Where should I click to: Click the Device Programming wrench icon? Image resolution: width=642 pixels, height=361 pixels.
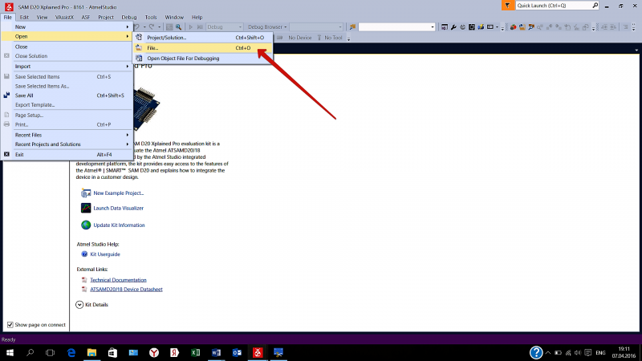[x=453, y=27]
